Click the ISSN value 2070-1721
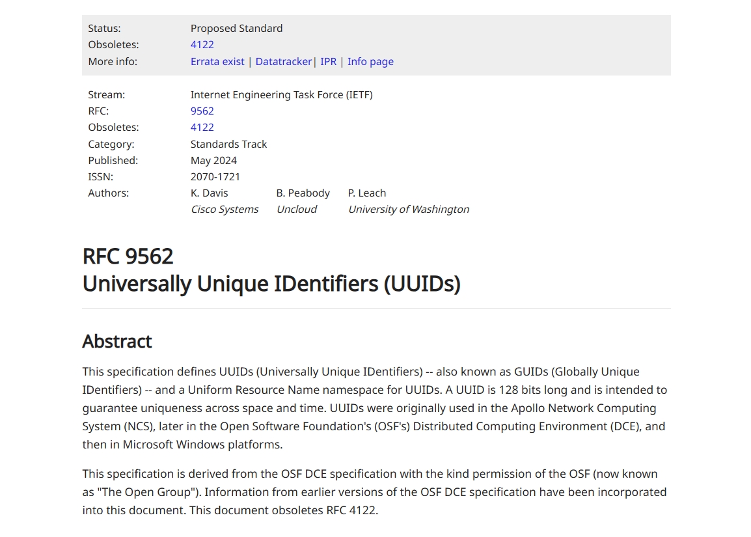The image size is (751, 537). (215, 176)
